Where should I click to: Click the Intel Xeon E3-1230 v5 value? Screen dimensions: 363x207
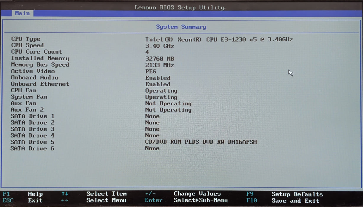coord(219,39)
